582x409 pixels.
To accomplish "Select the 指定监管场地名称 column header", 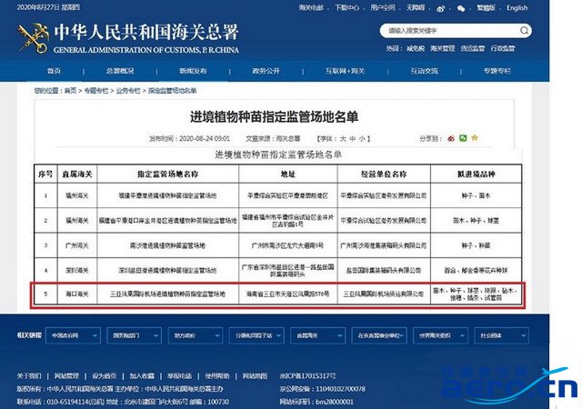I will (167, 175).
